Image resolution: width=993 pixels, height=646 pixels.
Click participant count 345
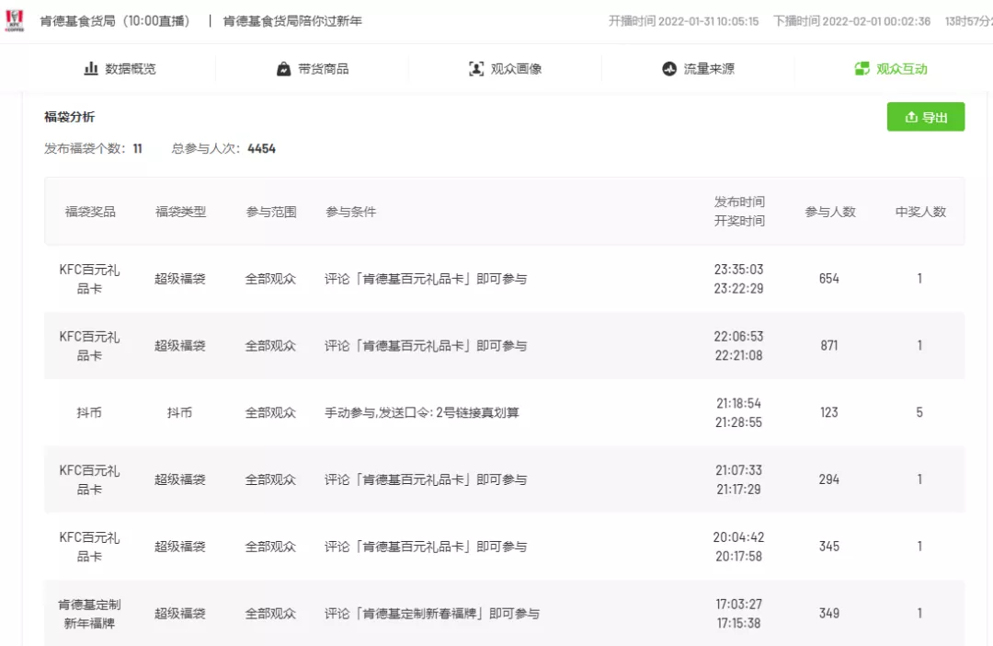click(829, 547)
